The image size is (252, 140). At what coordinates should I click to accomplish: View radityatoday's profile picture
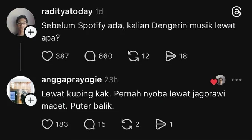21,22
